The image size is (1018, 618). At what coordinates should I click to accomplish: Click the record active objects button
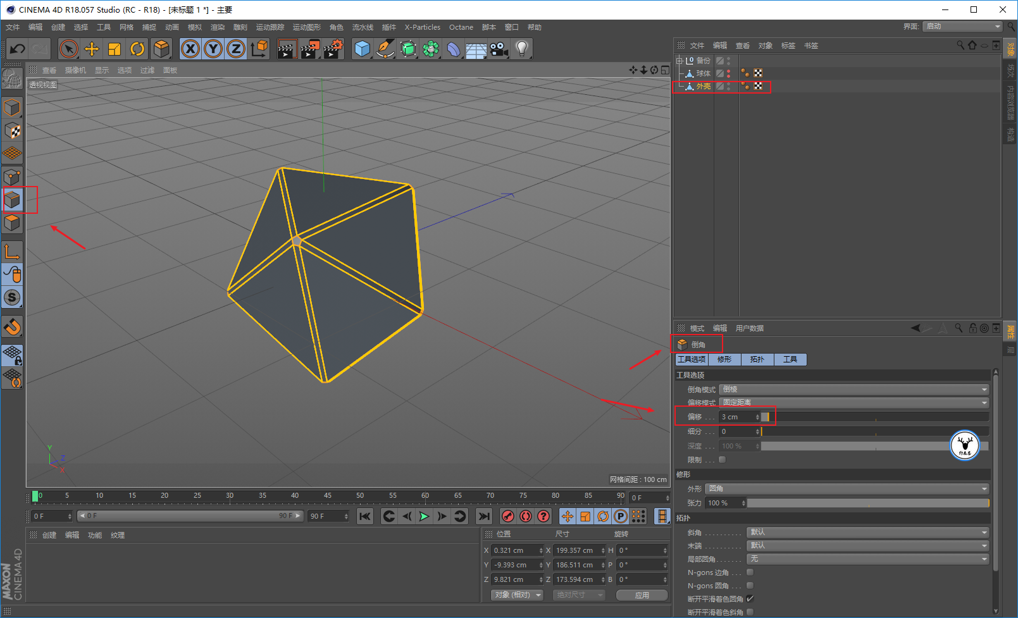click(x=507, y=517)
